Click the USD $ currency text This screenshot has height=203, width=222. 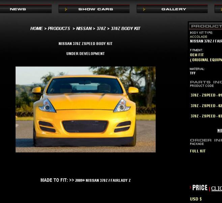[x=196, y=199]
